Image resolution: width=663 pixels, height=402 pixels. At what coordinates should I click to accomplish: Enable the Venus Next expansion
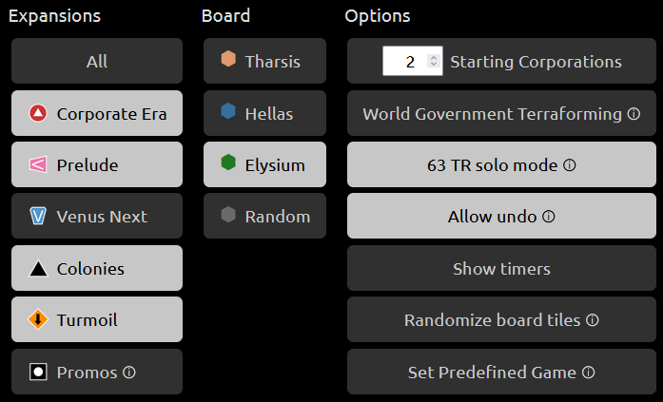(x=97, y=216)
